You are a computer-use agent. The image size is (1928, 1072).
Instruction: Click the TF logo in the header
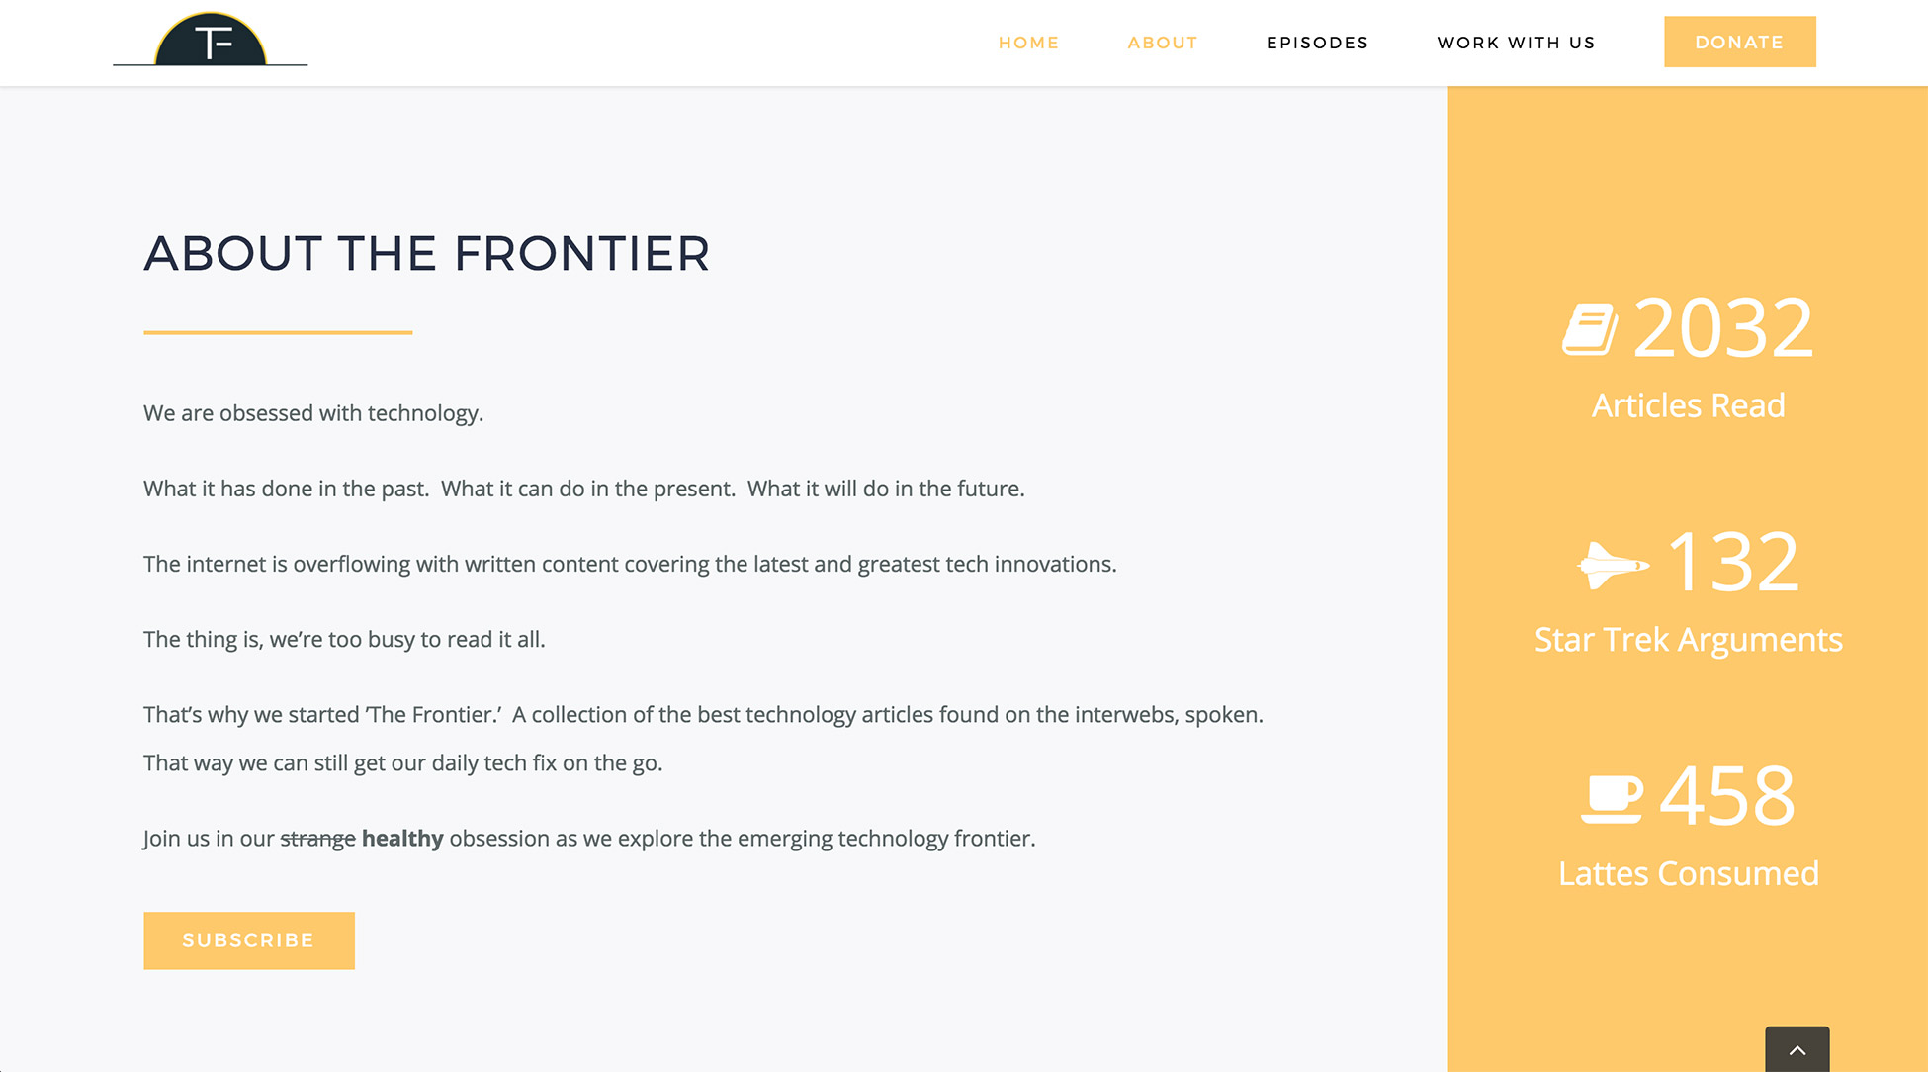(x=211, y=39)
